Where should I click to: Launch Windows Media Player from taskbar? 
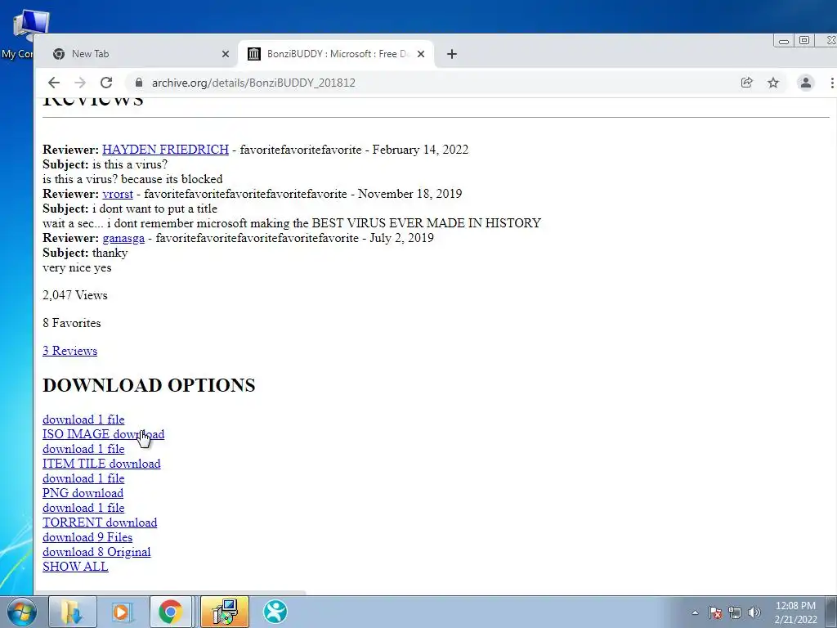(x=123, y=612)
